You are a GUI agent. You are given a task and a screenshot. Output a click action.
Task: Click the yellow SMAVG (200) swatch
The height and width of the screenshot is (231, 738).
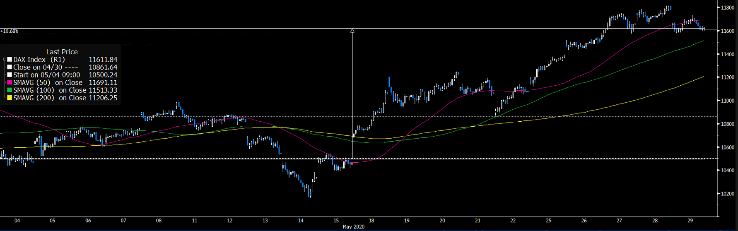click(10, 98)
